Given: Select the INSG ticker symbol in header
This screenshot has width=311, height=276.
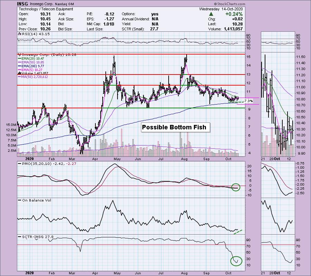Looking at the screenshot, I should (x=22, y=4).
